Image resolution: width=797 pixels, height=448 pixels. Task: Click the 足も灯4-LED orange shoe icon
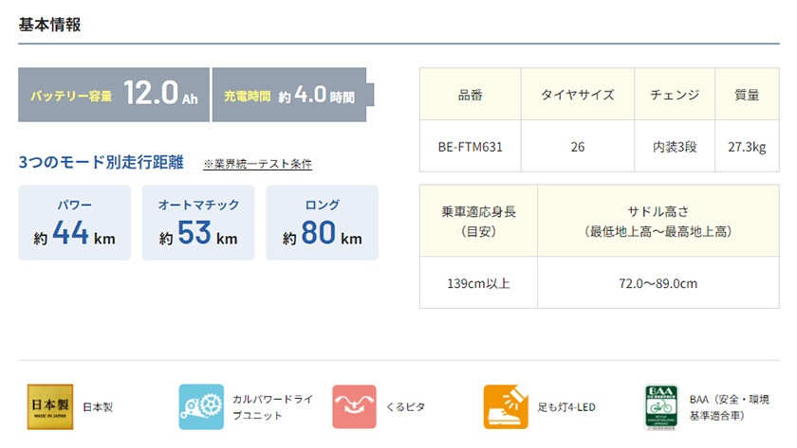click(506, 407)
